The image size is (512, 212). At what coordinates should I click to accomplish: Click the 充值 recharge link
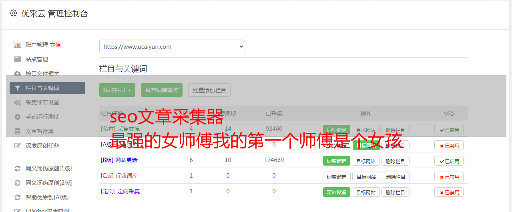[56, 45]
